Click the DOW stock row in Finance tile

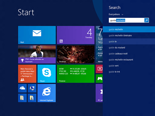(x=73, y=69)
